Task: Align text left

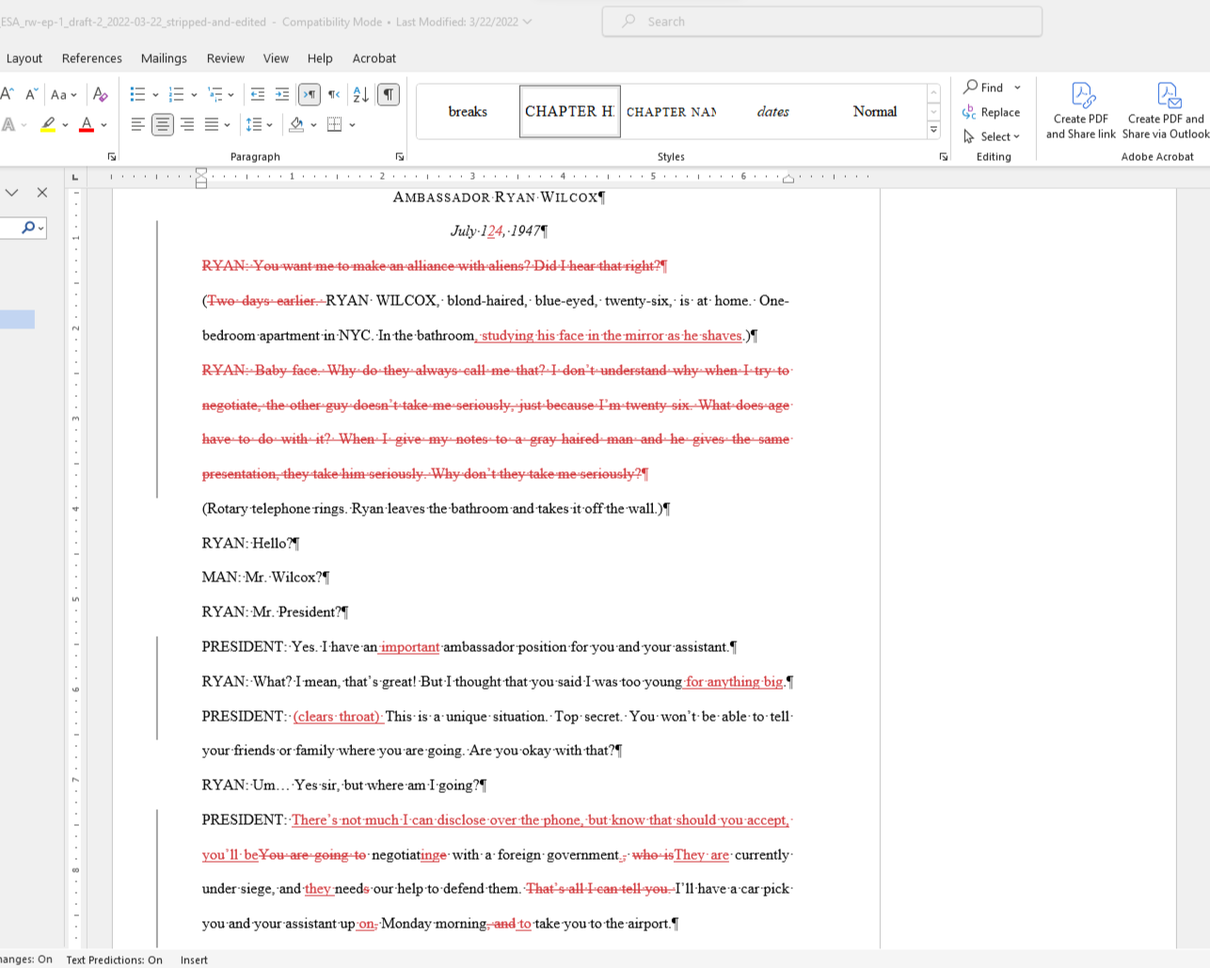Action: [x=137, y=124]
